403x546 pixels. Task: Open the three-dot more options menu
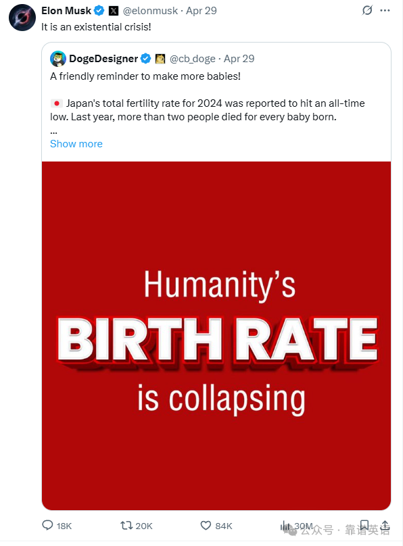pyautogui.click(x=385, y=10)
